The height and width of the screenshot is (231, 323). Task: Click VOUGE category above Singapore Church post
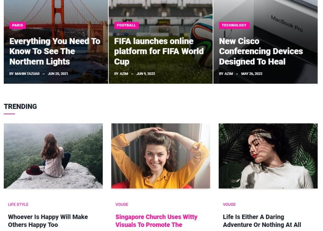click(x=122, y=204)
